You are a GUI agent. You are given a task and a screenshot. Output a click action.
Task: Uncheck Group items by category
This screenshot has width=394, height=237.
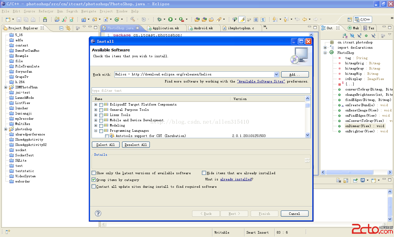pyautogui.click(x=94, y=180)
